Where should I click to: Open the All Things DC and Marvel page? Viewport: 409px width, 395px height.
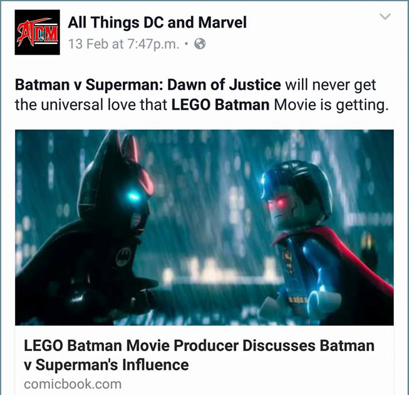(x=157, y=22)
